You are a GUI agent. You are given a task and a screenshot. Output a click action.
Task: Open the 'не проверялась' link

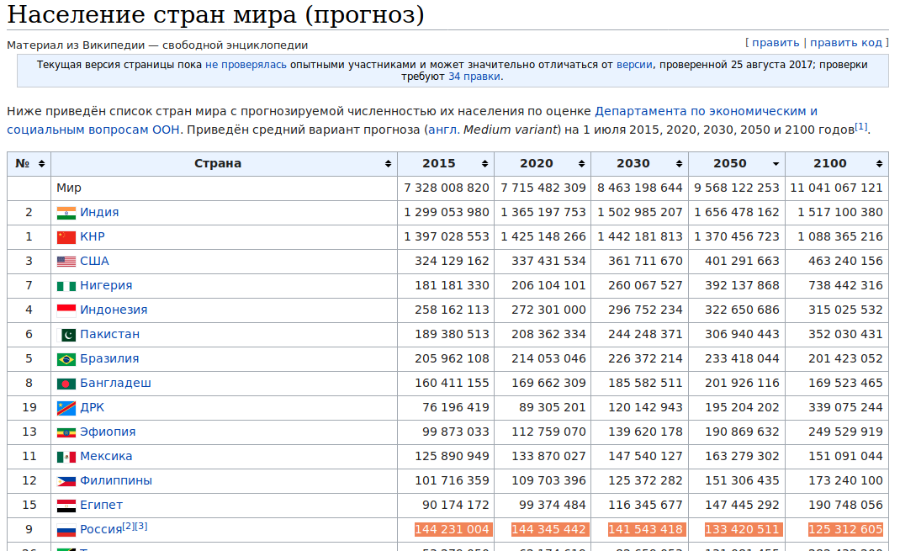point(246,64)
